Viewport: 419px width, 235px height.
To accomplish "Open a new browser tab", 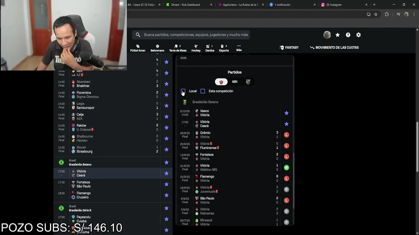I will pyautogui.click(x=374, y=5).
